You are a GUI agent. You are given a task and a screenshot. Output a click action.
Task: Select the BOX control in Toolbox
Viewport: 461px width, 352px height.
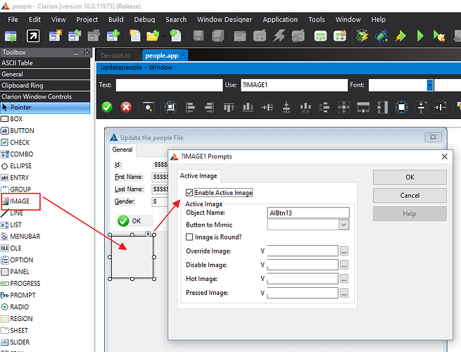pyautogui.click(x=12, y=119)
